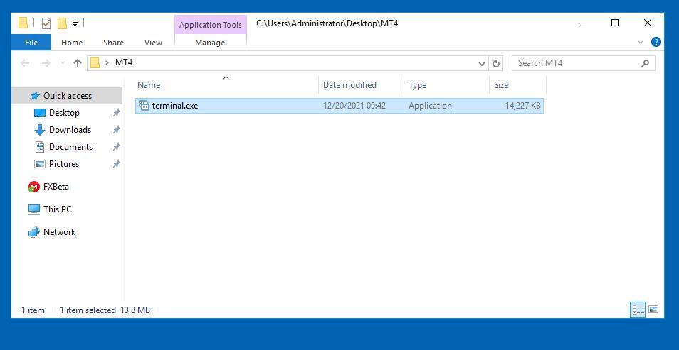Open Pictures in the navigation pane

tap(63, 164)
